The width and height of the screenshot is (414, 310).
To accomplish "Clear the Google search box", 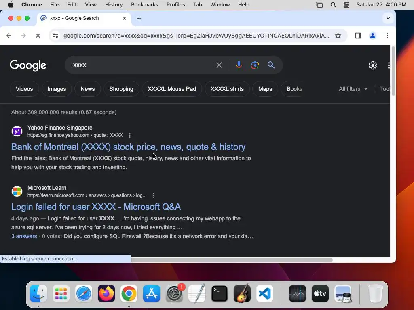I will (x=219, y=65).
